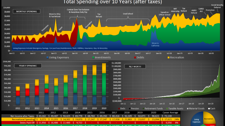The width and height of the screenshot is (225, 126).
Task: Click the 'Social Security Deferral' annotation
Action: pyautogui.click(x=217, y=6)
